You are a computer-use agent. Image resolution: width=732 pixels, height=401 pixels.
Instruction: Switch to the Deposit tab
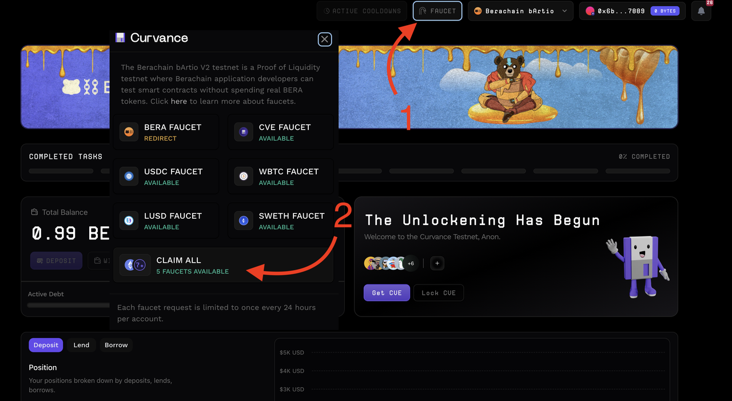[46, 345]
